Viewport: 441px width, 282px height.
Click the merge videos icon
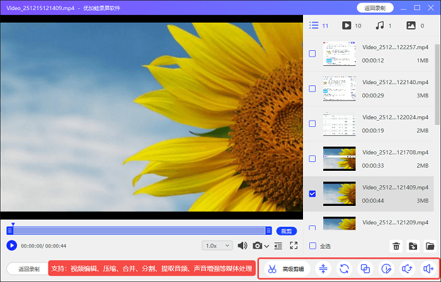(x=365, y=269)
